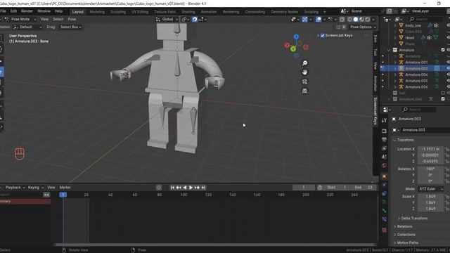
Task: Open the Bone Constraints properties tab
Action: click(385, 219)
